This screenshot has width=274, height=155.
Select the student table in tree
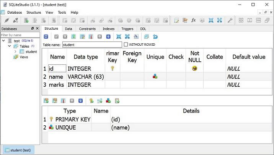pyautogui.click(x=31, y=52)
